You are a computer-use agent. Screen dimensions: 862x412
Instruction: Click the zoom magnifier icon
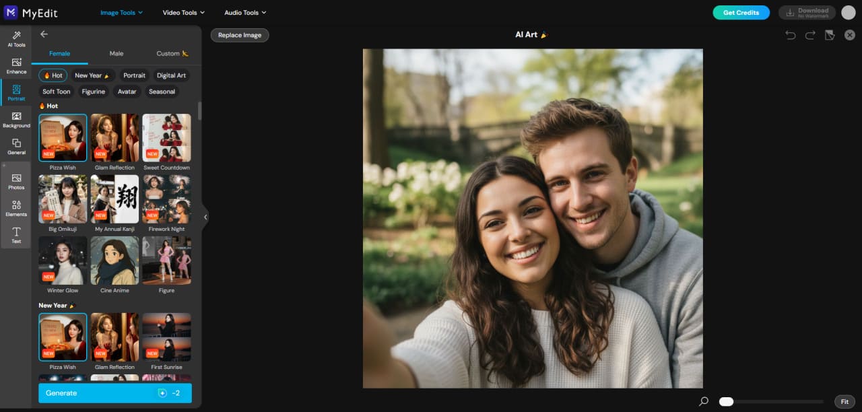point(704,401)
